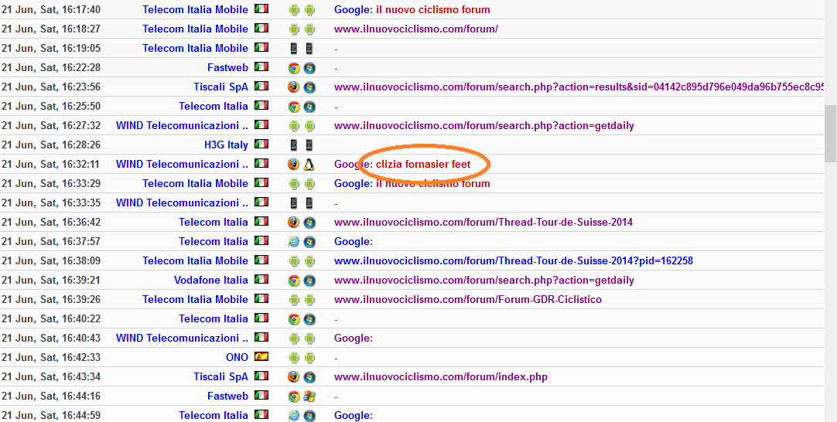Click the Windows icon in the 16:36:42 row

click(309, 223)
